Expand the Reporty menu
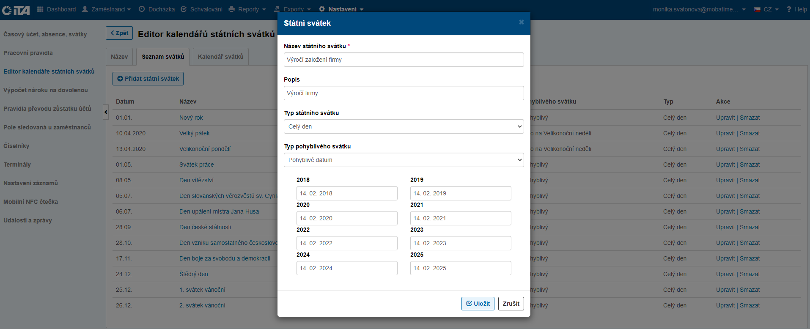The image size is (810, 329). pyautogui.click(x=247, y=9)
